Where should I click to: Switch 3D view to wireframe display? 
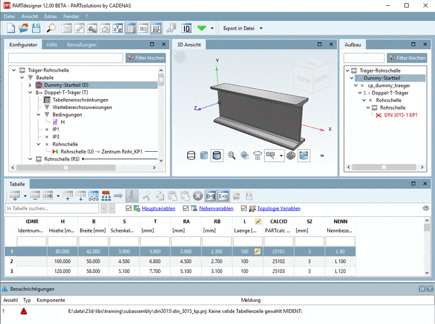[191, 155]
